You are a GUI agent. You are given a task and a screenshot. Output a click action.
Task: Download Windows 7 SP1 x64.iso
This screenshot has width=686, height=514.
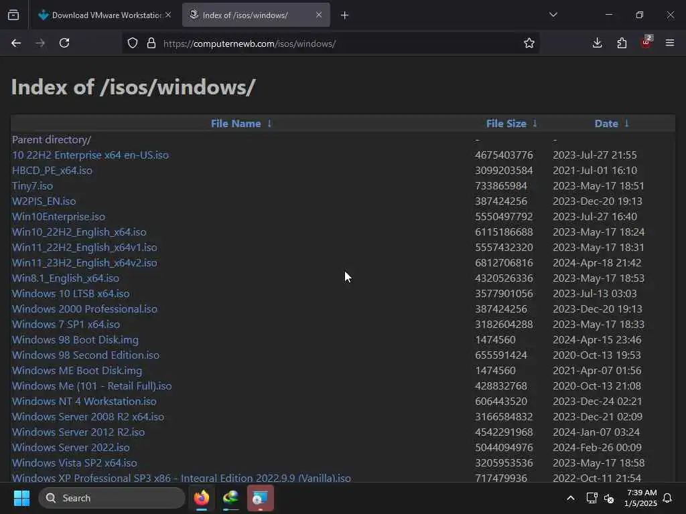point(66,325)
